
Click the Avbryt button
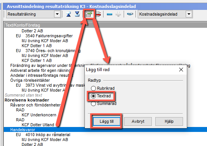click(138, 121)
